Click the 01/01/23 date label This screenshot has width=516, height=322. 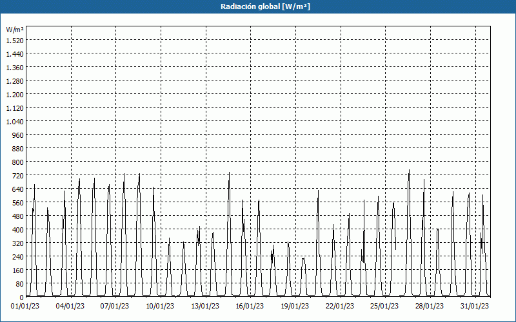click(25, 307)
